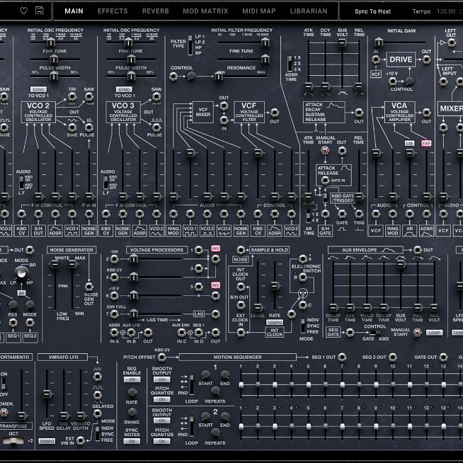The image size is (463, 463).
Task: Toggle VCO 2 SYNC to VCO 1
Action: [38, 89]
